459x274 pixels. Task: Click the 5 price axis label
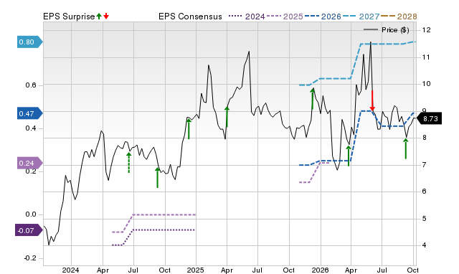coord(424,219)
